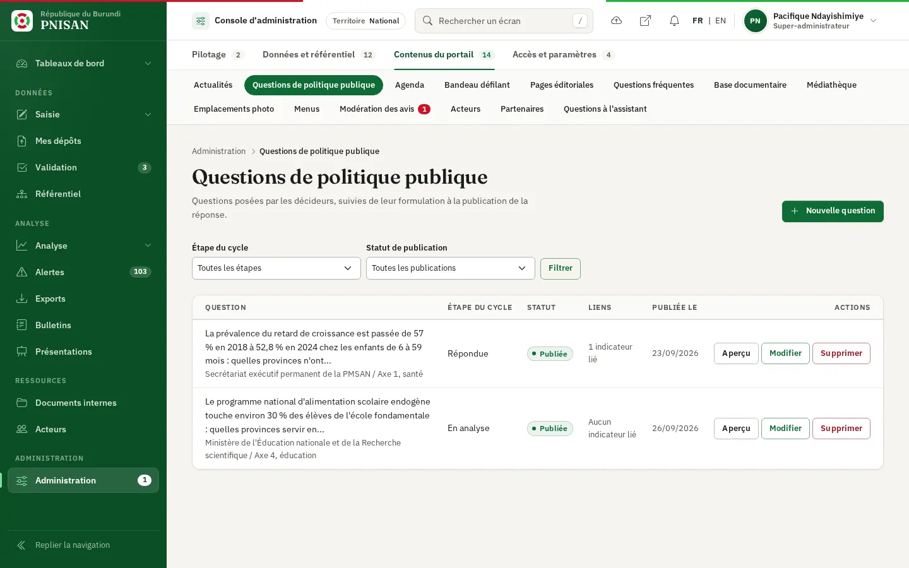
Task: Expand the Analyse sidebar section
Action: (x=83, y=246)
